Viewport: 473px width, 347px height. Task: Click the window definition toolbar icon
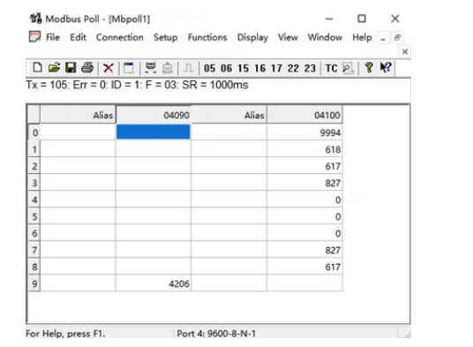129,68
